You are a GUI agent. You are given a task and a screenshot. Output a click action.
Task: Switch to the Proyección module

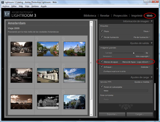[120, 16]
